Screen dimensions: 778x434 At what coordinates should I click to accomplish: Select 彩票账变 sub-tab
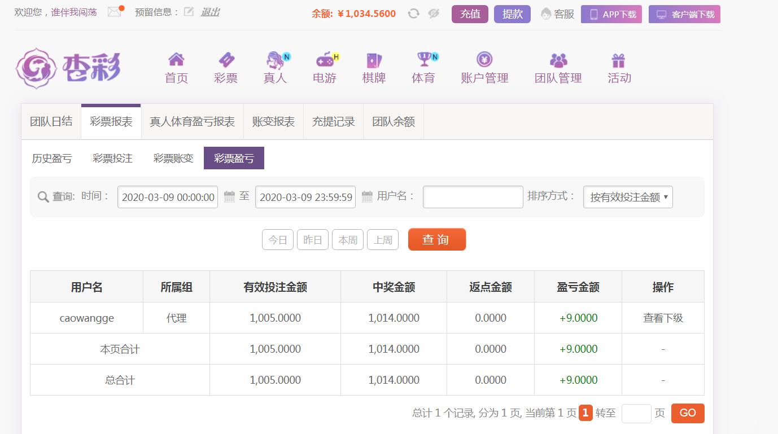click(x=173, y=158)
